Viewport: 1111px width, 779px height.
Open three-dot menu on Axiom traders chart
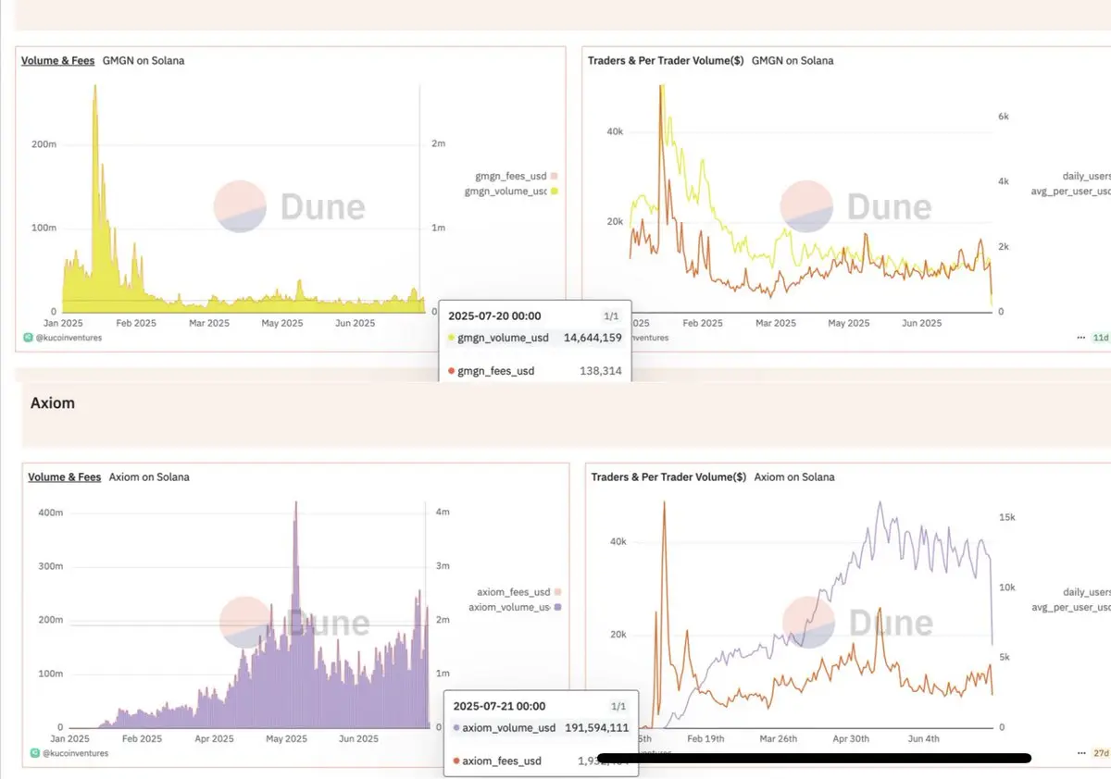(x=1081, y=753)
